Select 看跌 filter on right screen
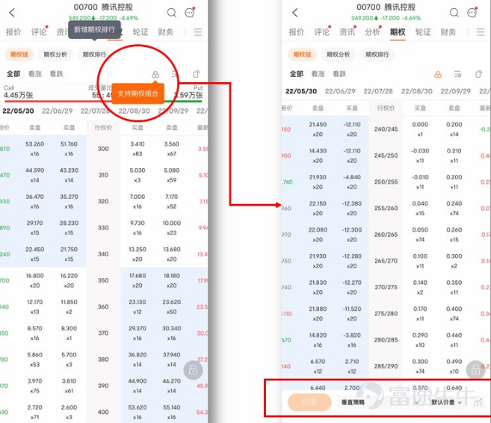 point(339,74)
